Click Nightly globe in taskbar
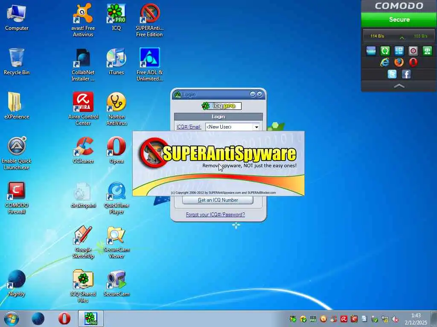 tap(38, 318)
